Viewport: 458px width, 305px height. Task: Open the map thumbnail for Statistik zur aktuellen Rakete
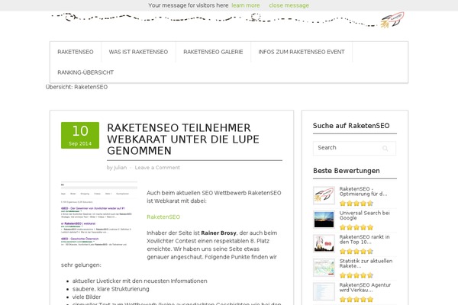pos(324,268)
